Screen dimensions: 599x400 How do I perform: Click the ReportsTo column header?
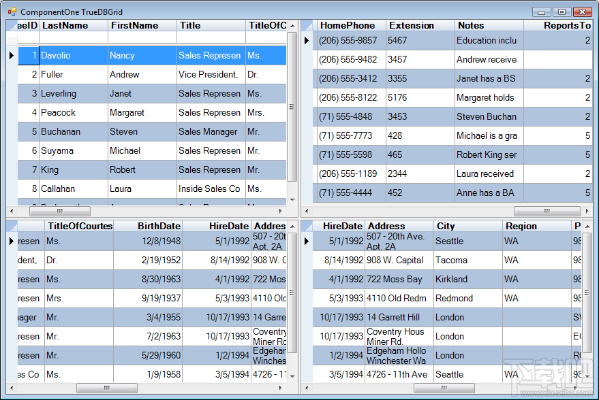(558, 26)
